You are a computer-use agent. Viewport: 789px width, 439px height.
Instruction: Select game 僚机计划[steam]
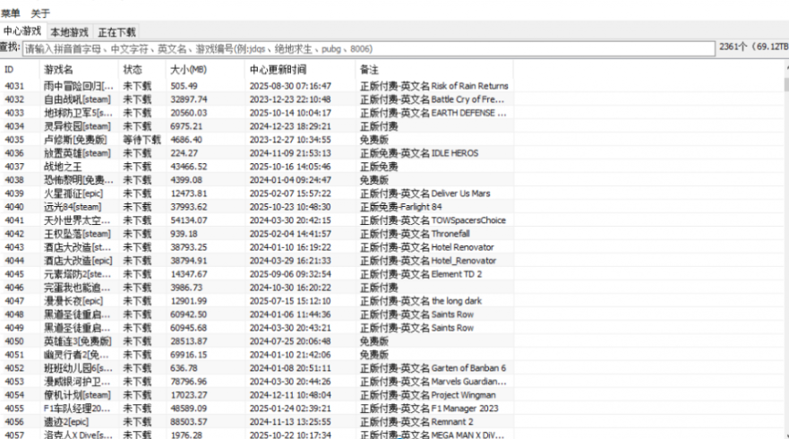point(77,395)
